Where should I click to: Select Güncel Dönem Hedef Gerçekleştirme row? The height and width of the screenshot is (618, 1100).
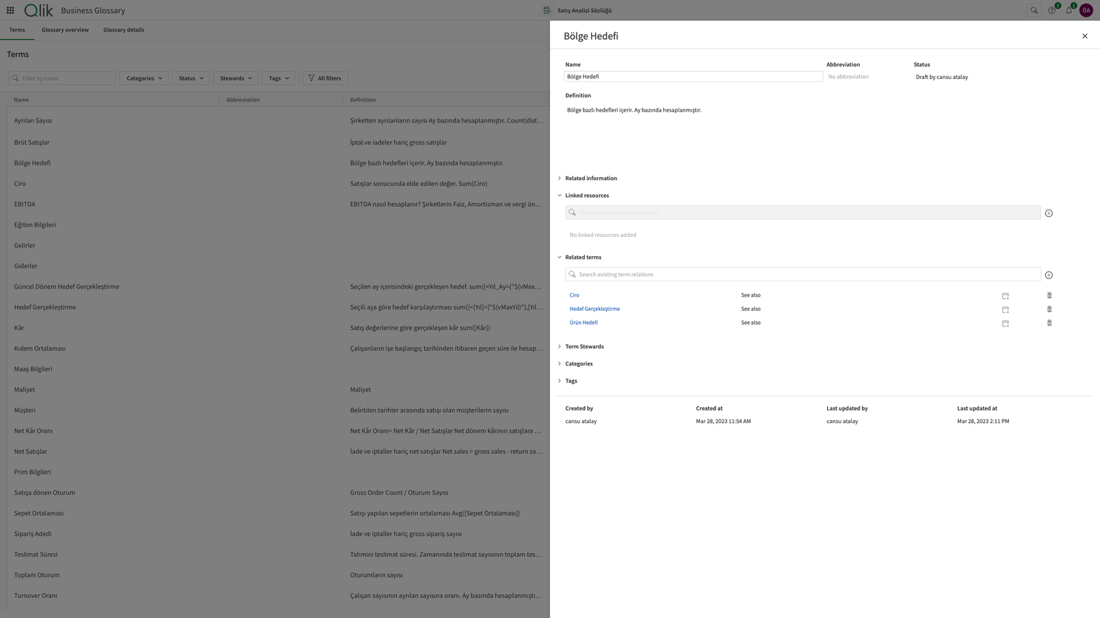click(x=278, y=287)
